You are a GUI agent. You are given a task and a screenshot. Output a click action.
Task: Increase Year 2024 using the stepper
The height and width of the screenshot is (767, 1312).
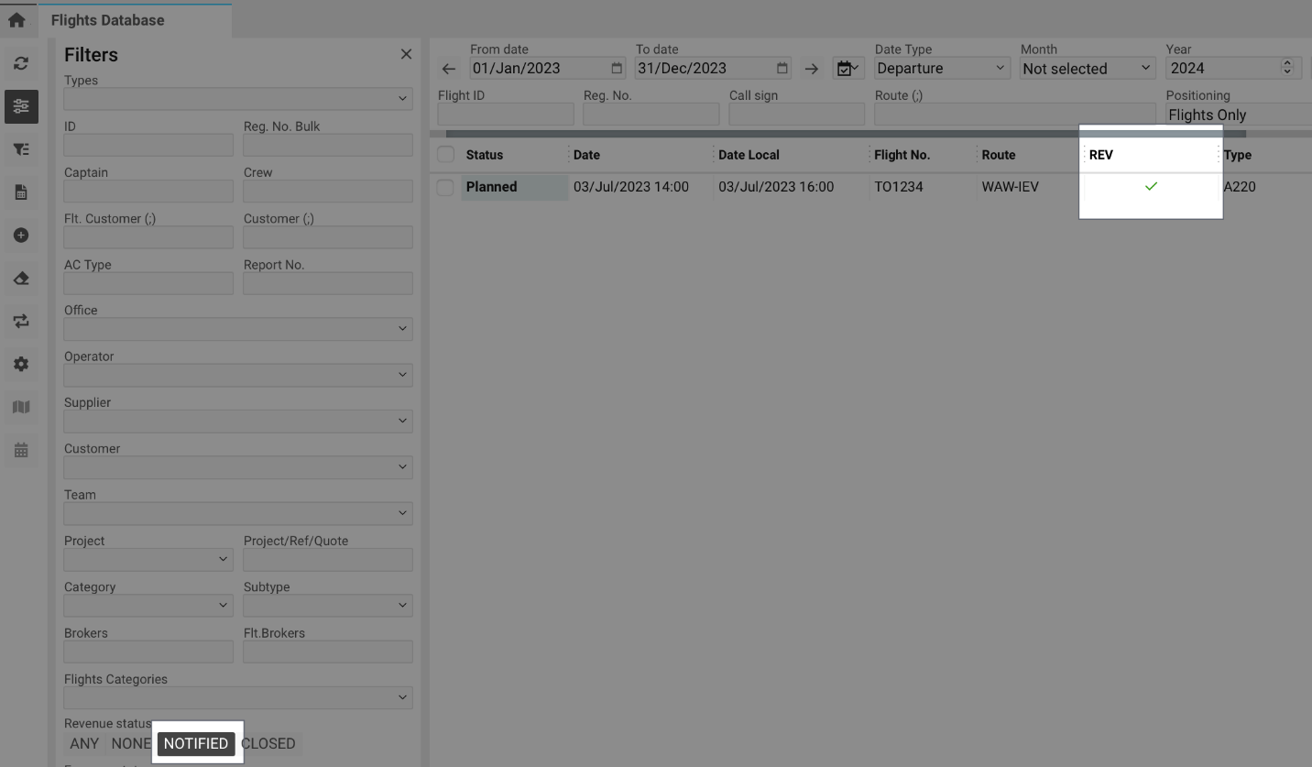1289,62
